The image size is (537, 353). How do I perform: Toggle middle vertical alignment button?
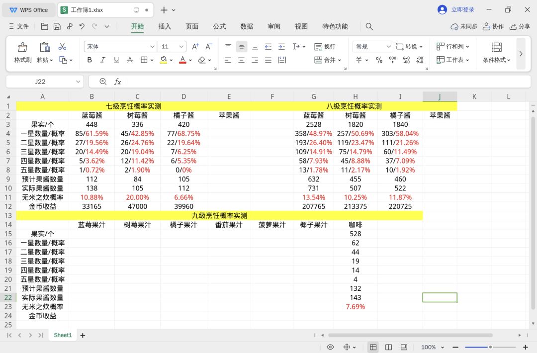(x=242, y=47)
